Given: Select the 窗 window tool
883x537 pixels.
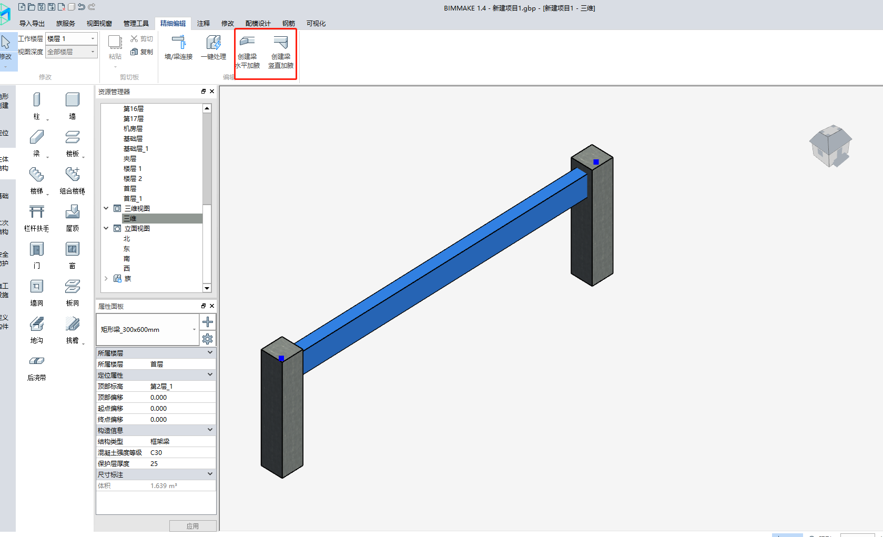Looking at the screenshot, I should [73, 255].
